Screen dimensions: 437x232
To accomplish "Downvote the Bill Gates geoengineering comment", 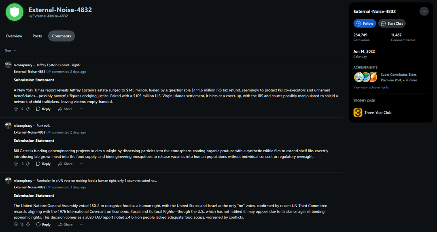I will pos(28,164).
